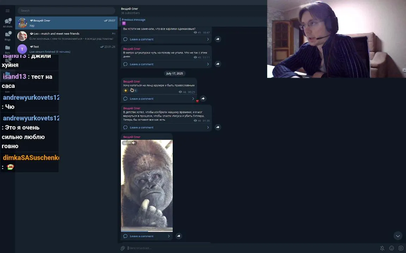Unmute the gorilla video
406x253 pixels.
tap(134, 143)
